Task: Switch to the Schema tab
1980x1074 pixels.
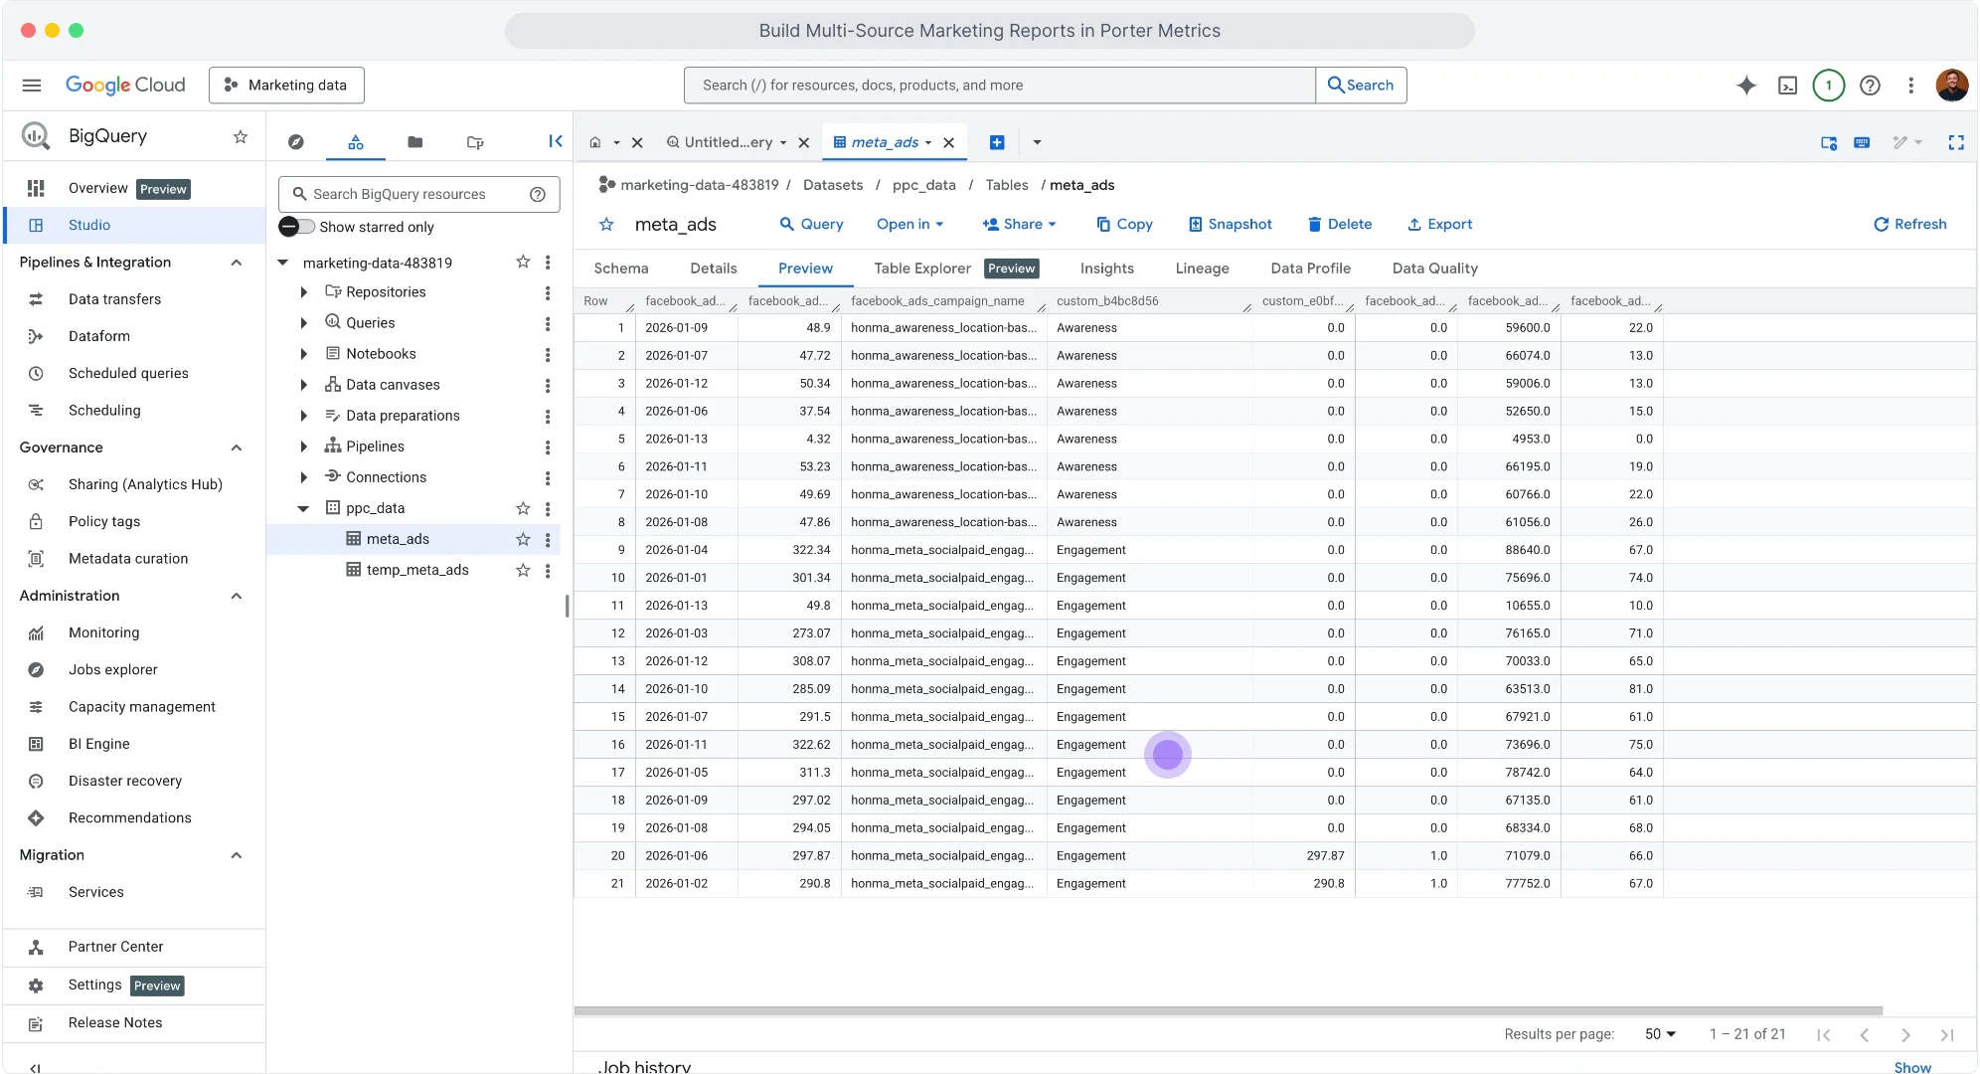Action: (620, 268)
